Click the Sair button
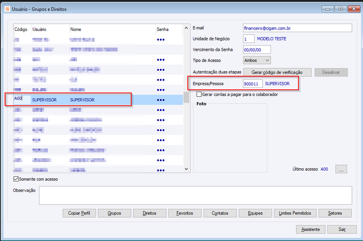The image size is (363, 241). point(342,229)
